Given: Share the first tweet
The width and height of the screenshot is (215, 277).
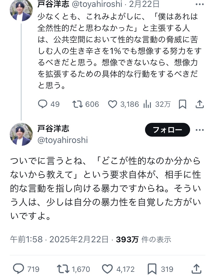Looking at the screenshot, I should pyautogui.click(x=200, y=104).
